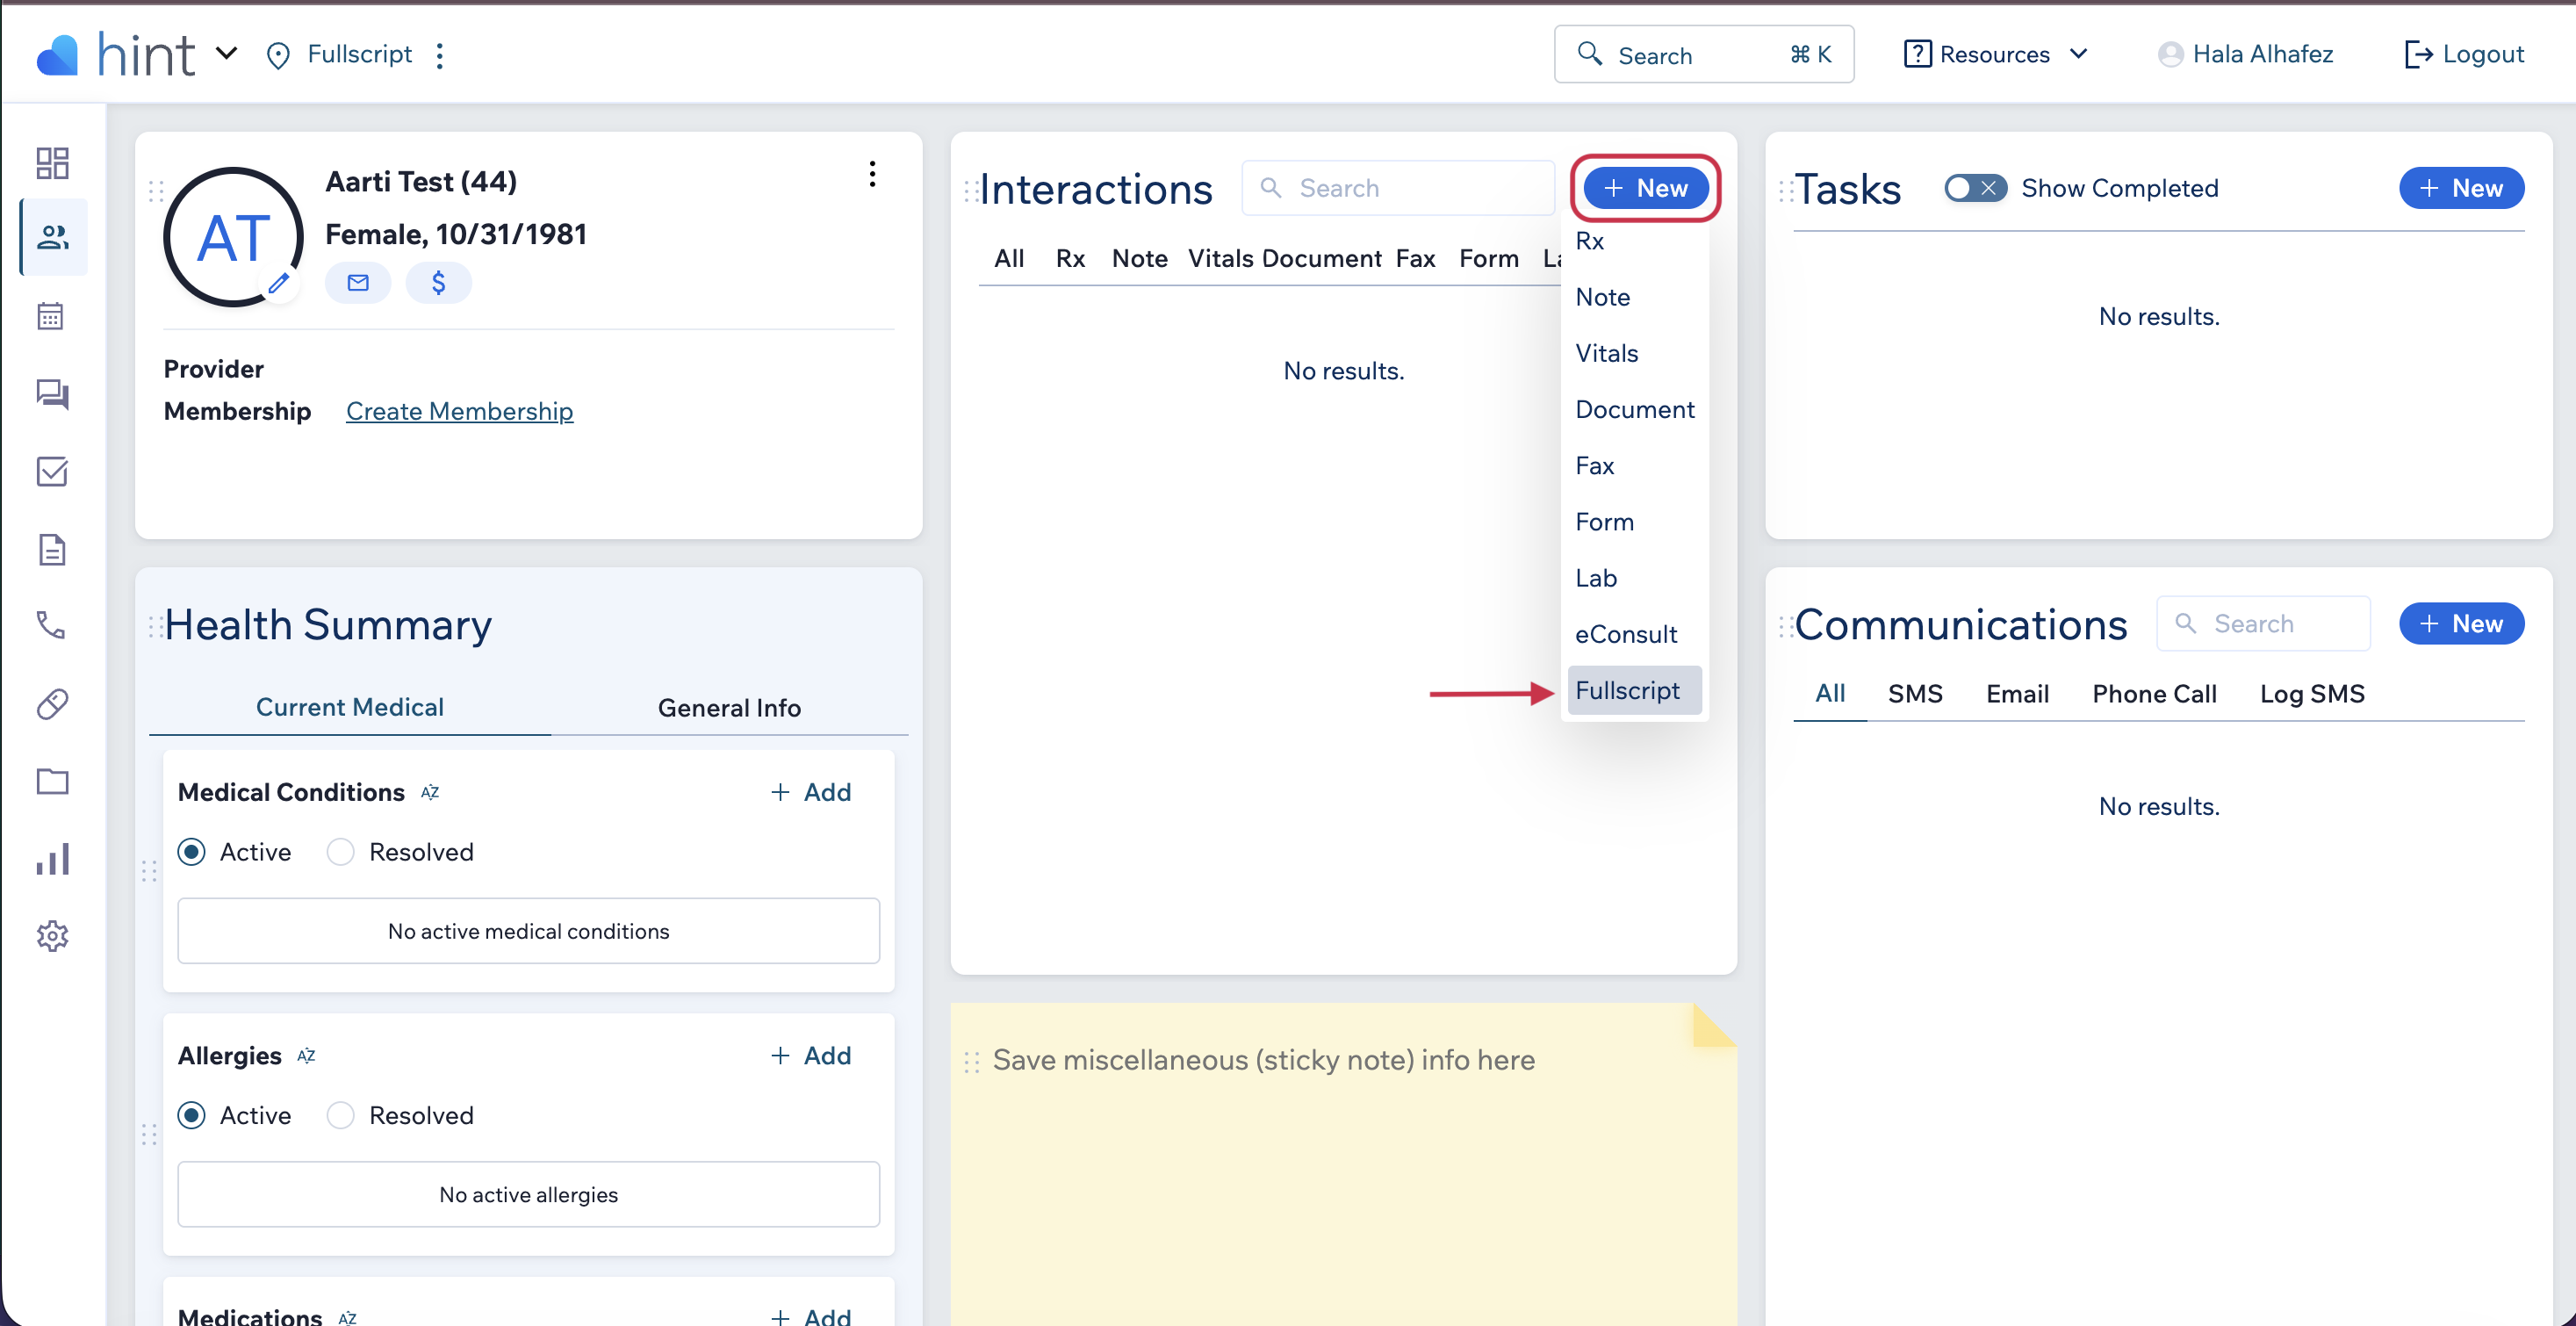This screenshot has width=2576, height=1326.
Task: Choose Fullscript from the New interaction menu
Action: pyautogui.click(x=1627, y=690)
